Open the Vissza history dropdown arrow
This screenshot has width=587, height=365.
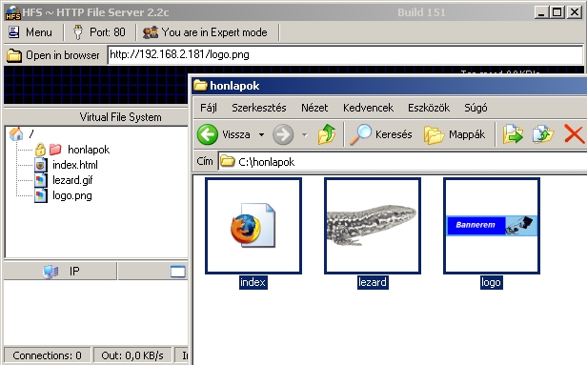[x=261, y=134]
